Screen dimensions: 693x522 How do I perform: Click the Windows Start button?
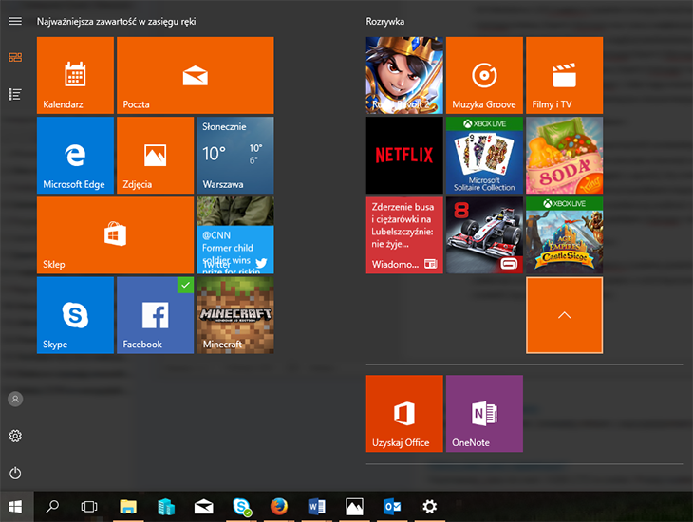click(x=15, y=507)
